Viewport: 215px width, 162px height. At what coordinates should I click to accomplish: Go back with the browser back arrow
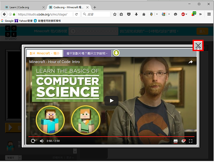[x=4, y=14]
